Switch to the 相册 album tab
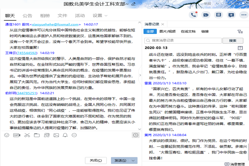This screenshot has width=249, height=166. (45, 16)
